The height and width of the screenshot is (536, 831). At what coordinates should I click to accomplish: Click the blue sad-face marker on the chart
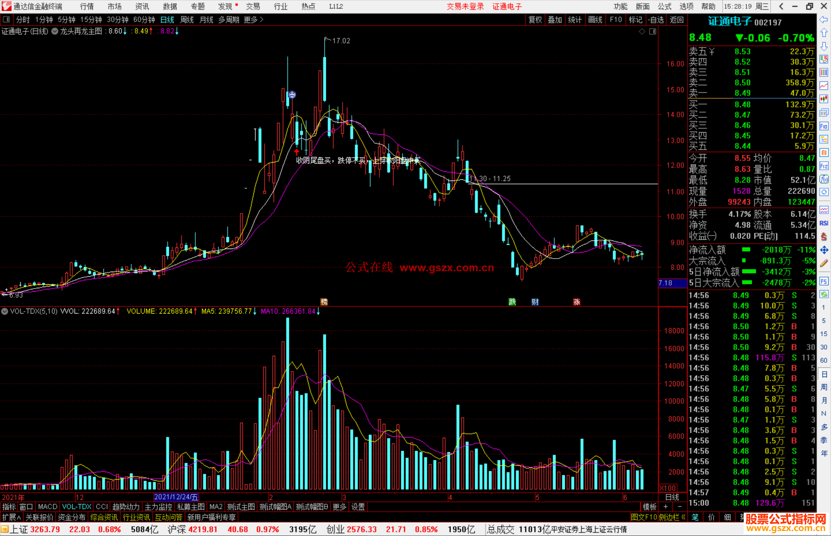click(292, 94)
